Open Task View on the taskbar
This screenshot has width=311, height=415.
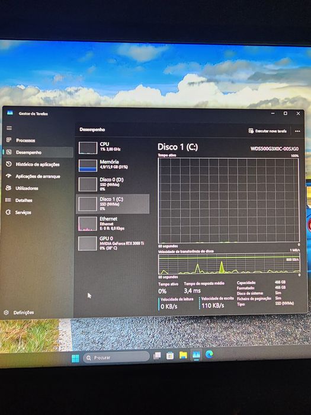(157, 356)
